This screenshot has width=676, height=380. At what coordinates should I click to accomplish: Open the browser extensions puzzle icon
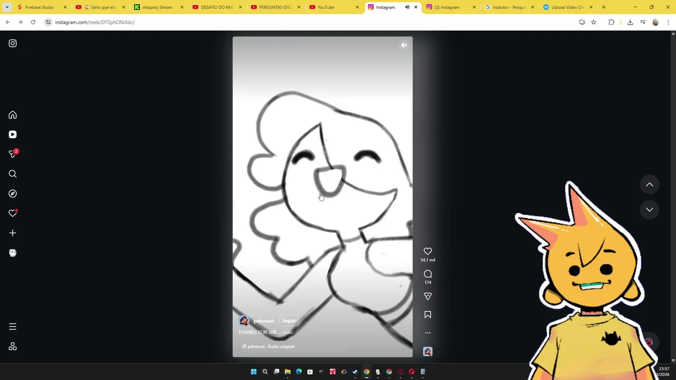click(x=612, y=22)
